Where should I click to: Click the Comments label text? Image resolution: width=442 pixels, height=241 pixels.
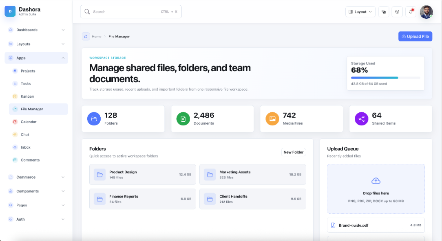tap(30, 160)
